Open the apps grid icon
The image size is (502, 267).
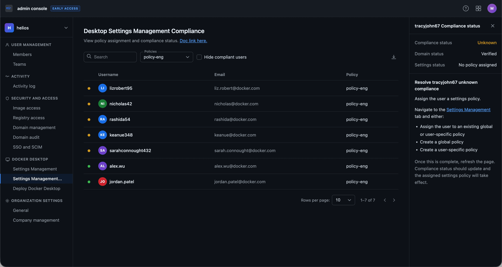(x=478, y=8)
